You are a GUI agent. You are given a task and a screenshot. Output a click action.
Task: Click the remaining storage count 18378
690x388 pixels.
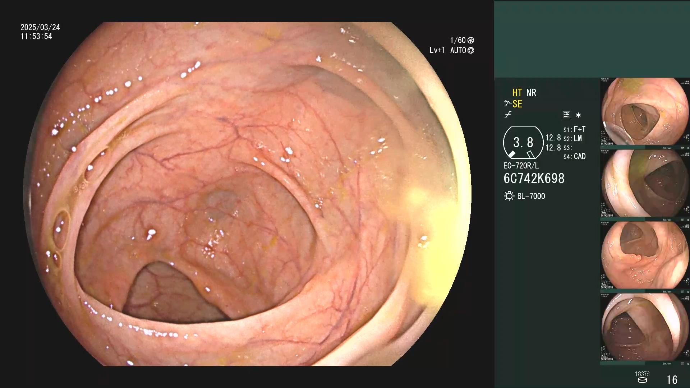point(642,374)
